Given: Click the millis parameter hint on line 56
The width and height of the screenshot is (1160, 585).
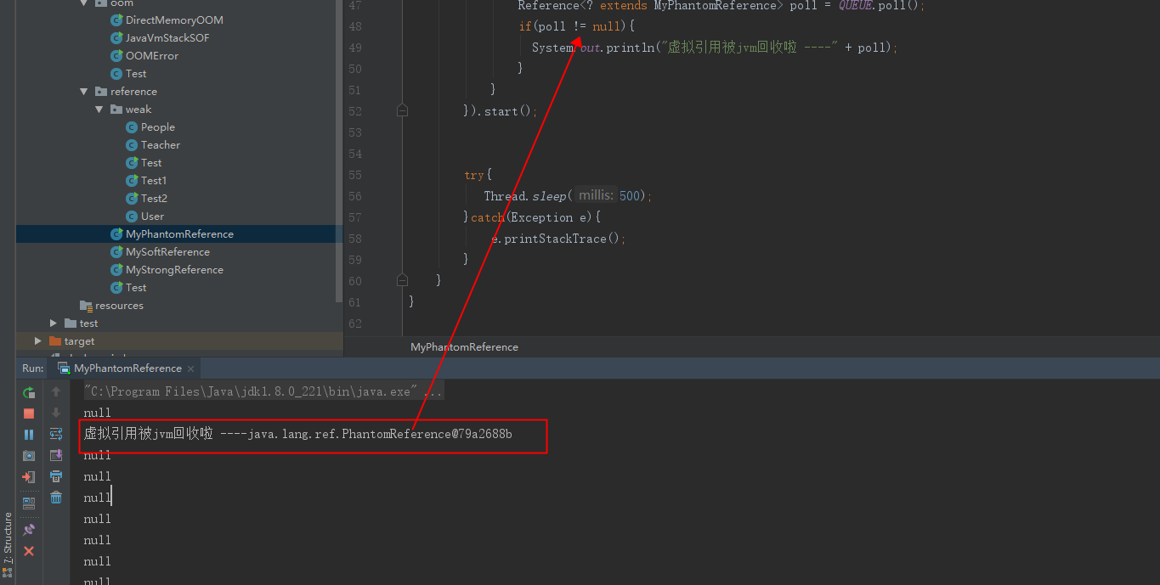Looking at the screenshot, I should (x=597, y=196).
